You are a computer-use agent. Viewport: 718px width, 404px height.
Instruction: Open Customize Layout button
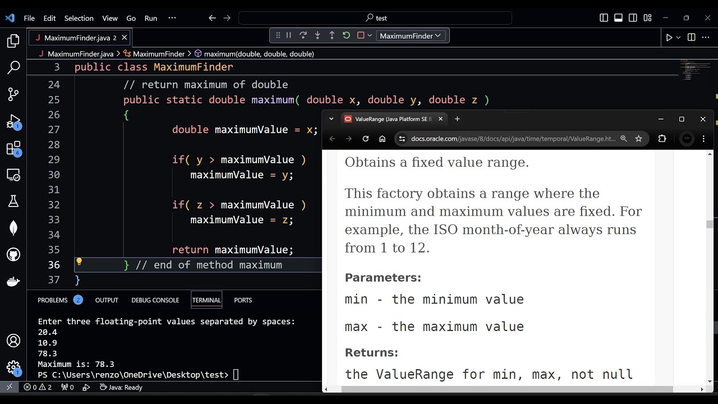(647, 18)
